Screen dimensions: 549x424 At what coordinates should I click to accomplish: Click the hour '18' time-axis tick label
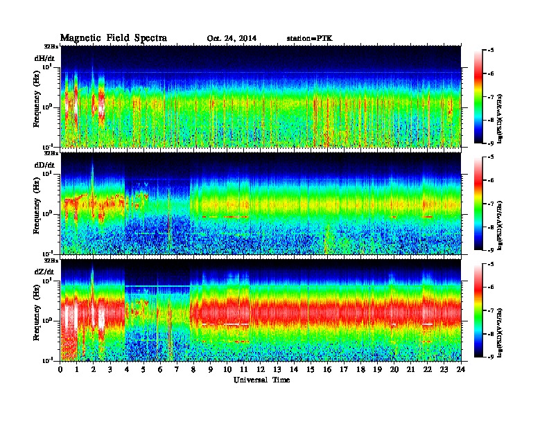pyautogui.click(x=360, y=369)
